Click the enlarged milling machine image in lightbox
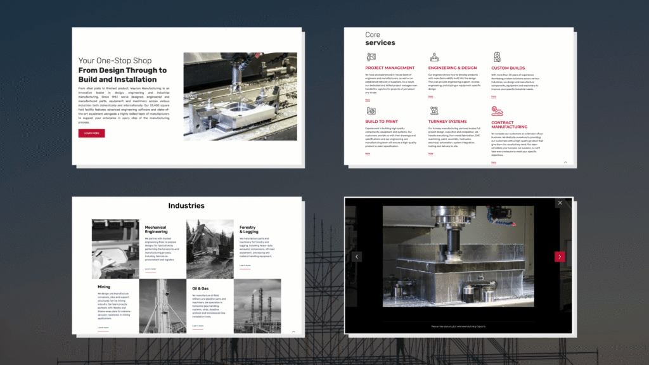 click(458, 256)
